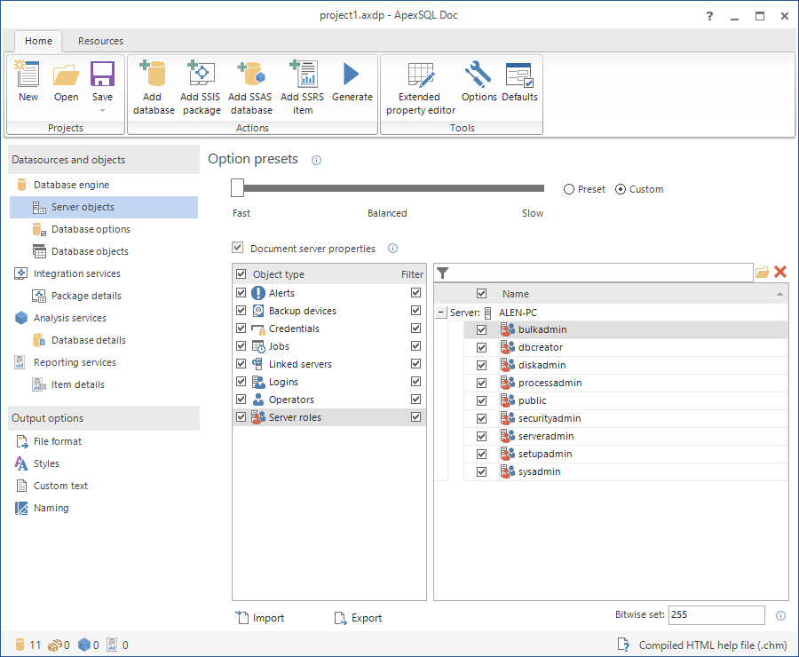Select Database options in the sidebar
The width and height of the screenshot is (799, 657).
91,229
